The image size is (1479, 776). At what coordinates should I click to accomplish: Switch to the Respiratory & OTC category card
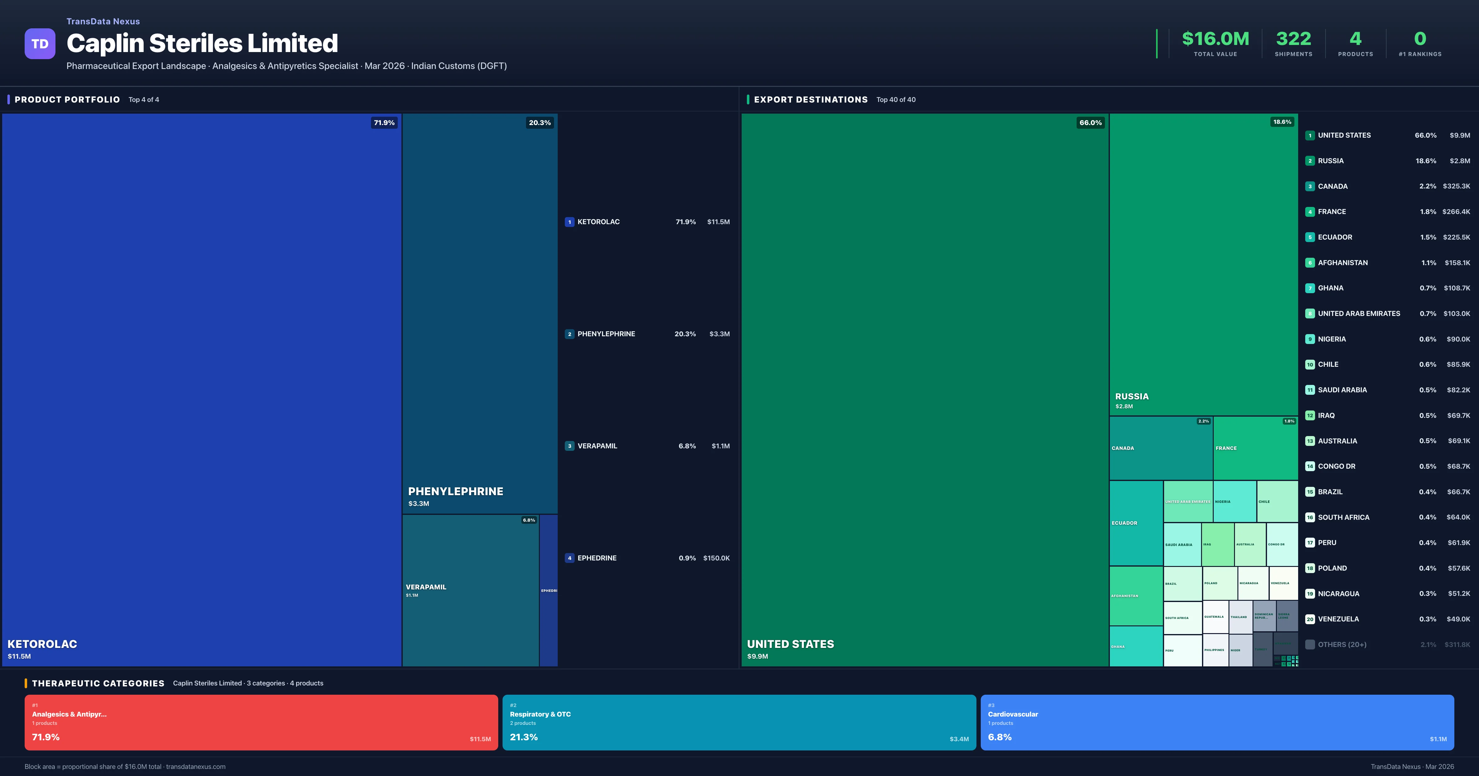[x=739, y=722]
